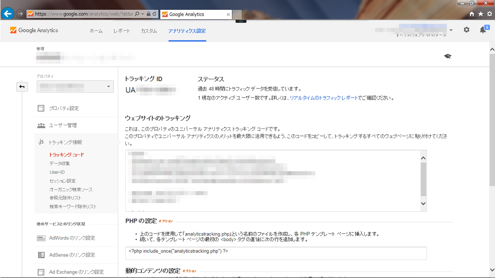This screenshot has width=495, height=278.
Task: Open AdSense のリンク設定
Action: [x=72, y=255]
